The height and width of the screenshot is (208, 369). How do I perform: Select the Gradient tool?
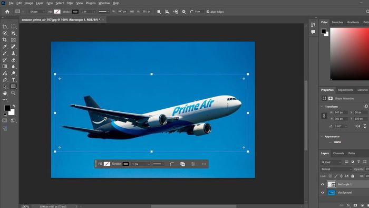pyautogui.click(x=5, y=67)
